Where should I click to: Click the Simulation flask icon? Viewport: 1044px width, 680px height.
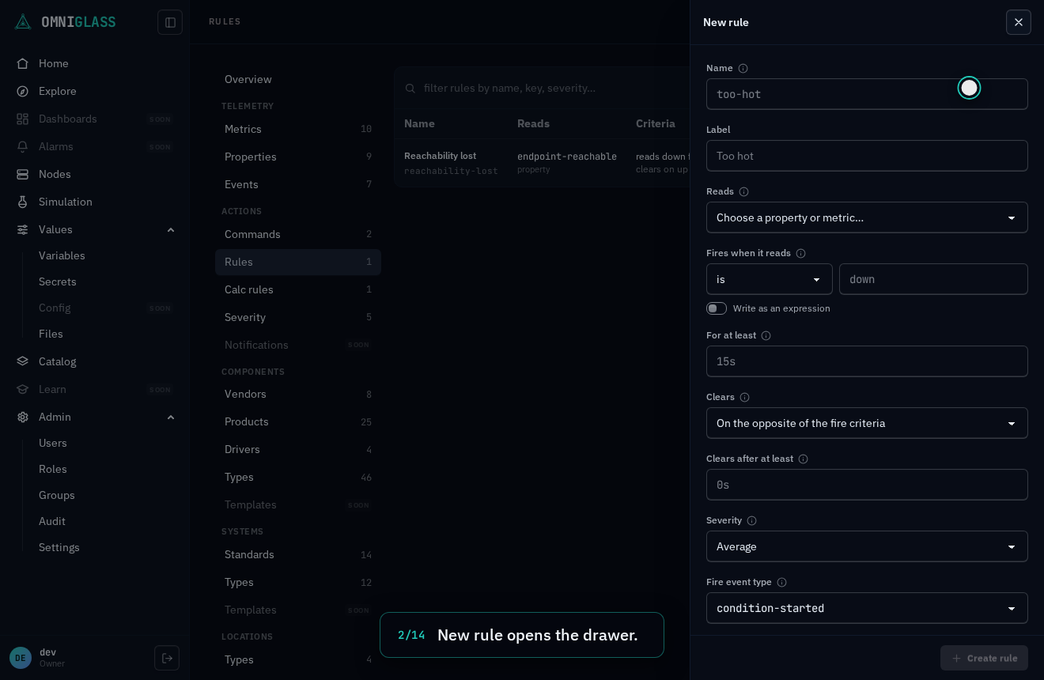point(23,202)
